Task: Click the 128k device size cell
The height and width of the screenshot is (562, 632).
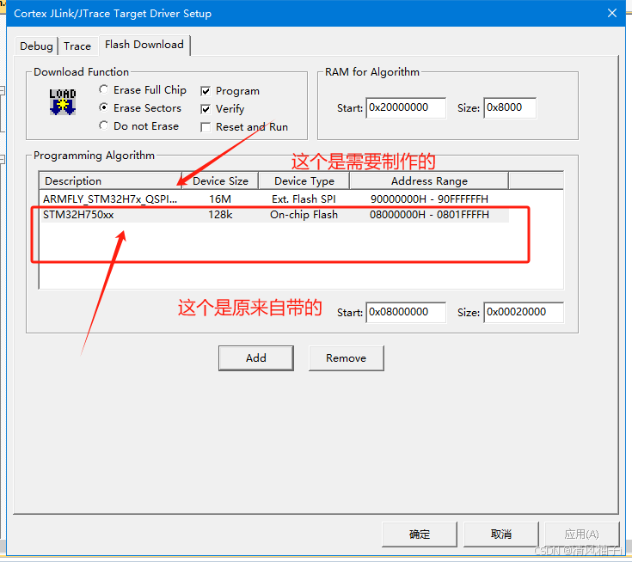Action: 220,215
